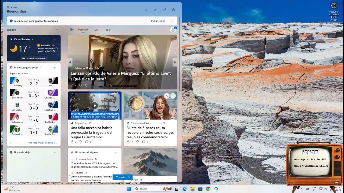Screen dimensions: 344x193
Task: Click the Copilot colorful feed icon
Action: pyautogui.click(x=71, y=29)
